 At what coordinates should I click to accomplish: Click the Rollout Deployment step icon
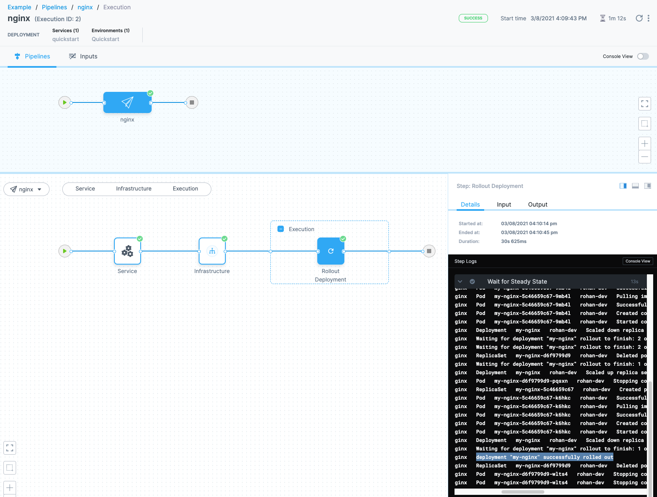click(x=330, y=251)
